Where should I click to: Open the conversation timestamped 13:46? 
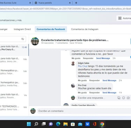(14, 50)
